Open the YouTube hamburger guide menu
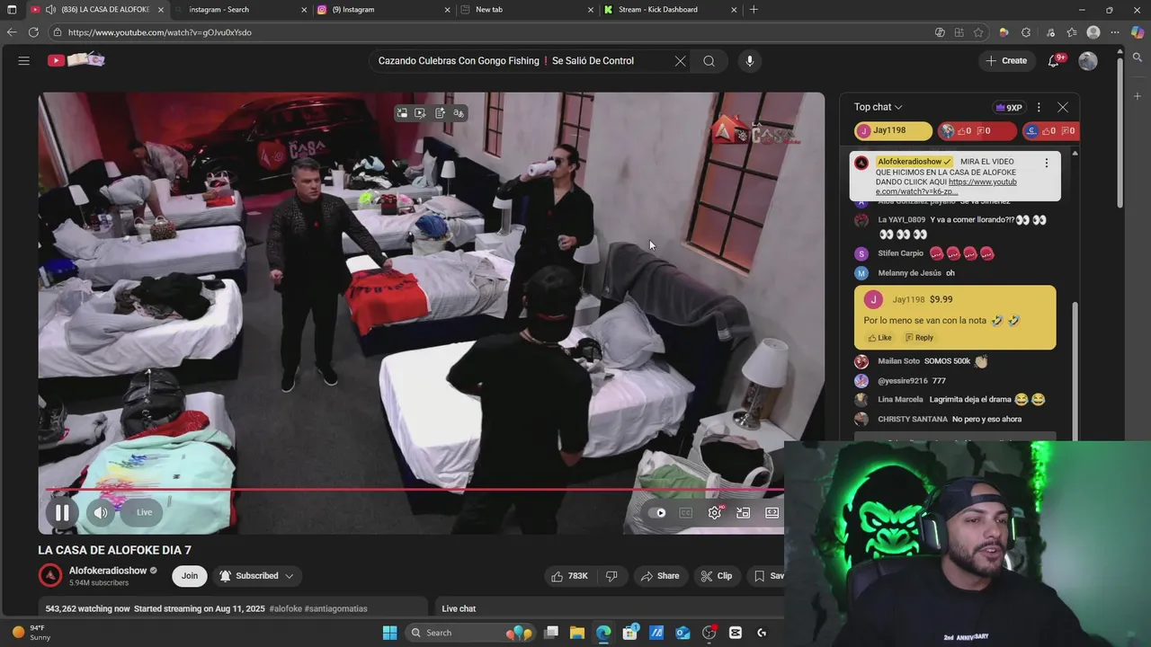Image resolution: width=1151 pixels, height=647 pixels. 24,61
